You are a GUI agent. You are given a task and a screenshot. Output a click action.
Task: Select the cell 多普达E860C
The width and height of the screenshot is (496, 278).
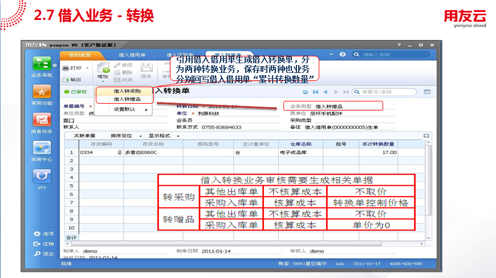tap(153, 152)
